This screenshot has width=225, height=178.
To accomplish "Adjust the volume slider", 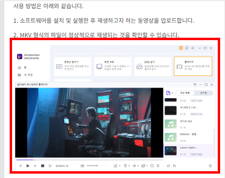I will (97, 165).
